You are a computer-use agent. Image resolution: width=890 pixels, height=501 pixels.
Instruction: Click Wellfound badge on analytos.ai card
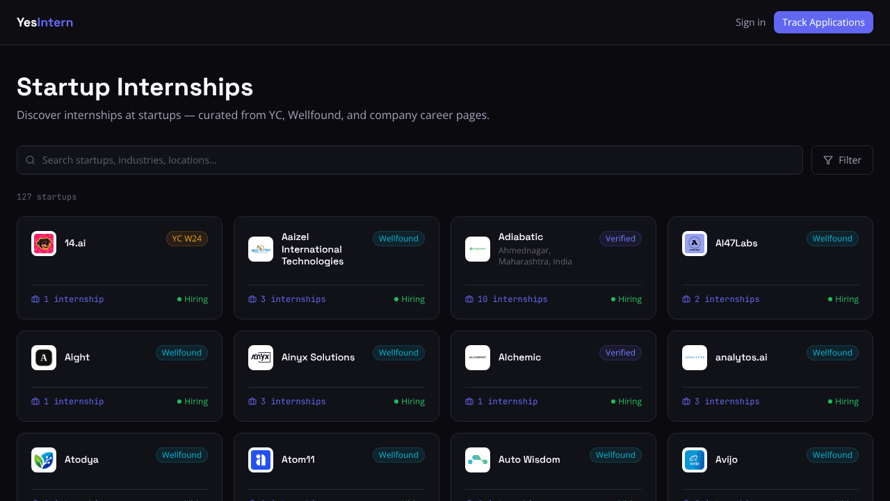(832, 353)
